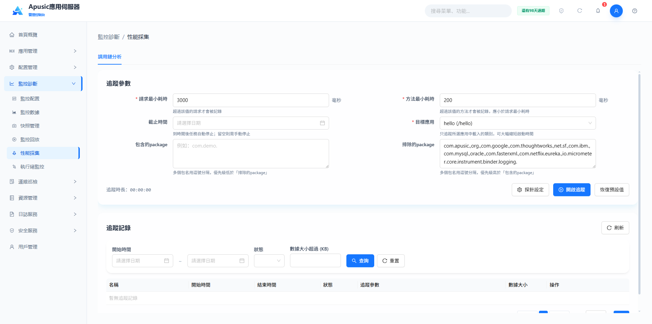Open notifications bell icon
The height and width of the screenshot is (324, 652).
[x=598, y=11]
